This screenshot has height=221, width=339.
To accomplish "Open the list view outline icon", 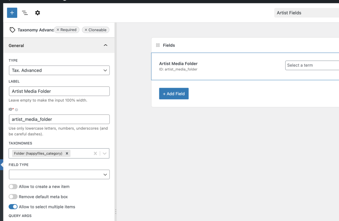I will click(25, 13).
